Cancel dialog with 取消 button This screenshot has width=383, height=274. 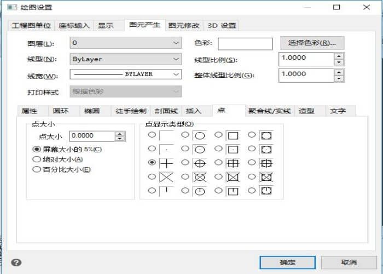pyautogui.click(x=349, y=262)
